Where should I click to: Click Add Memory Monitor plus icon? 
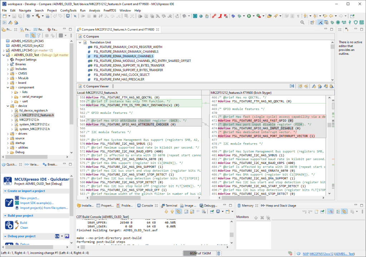click(256, 217)
